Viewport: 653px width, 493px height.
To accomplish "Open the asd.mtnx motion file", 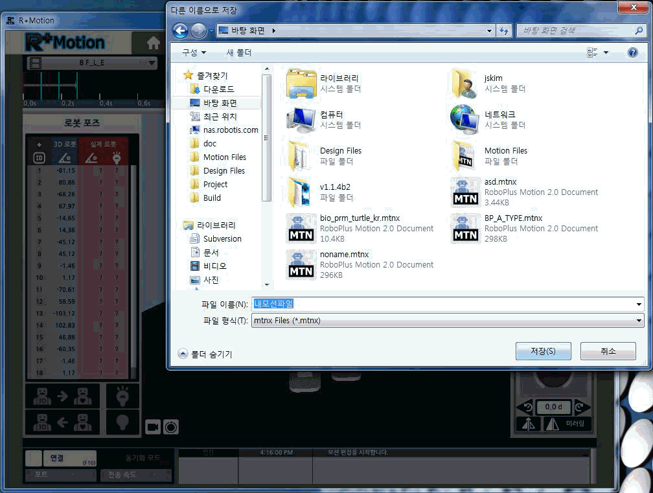I will (x=466, y=192).
